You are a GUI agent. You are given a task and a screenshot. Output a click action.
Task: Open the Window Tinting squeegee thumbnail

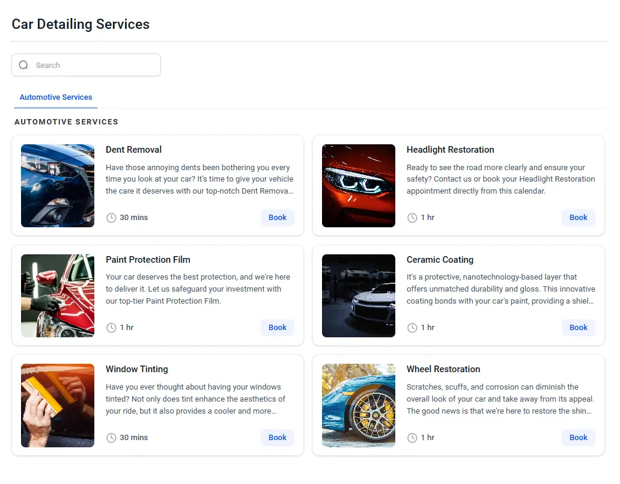click(58, 406)
